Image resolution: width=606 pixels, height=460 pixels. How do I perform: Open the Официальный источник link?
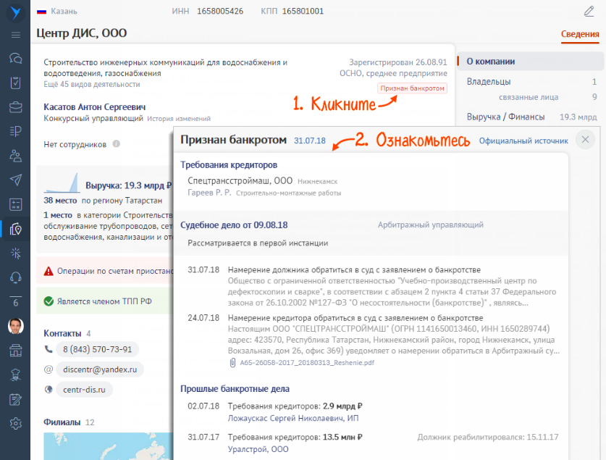[x=523, y=141]
